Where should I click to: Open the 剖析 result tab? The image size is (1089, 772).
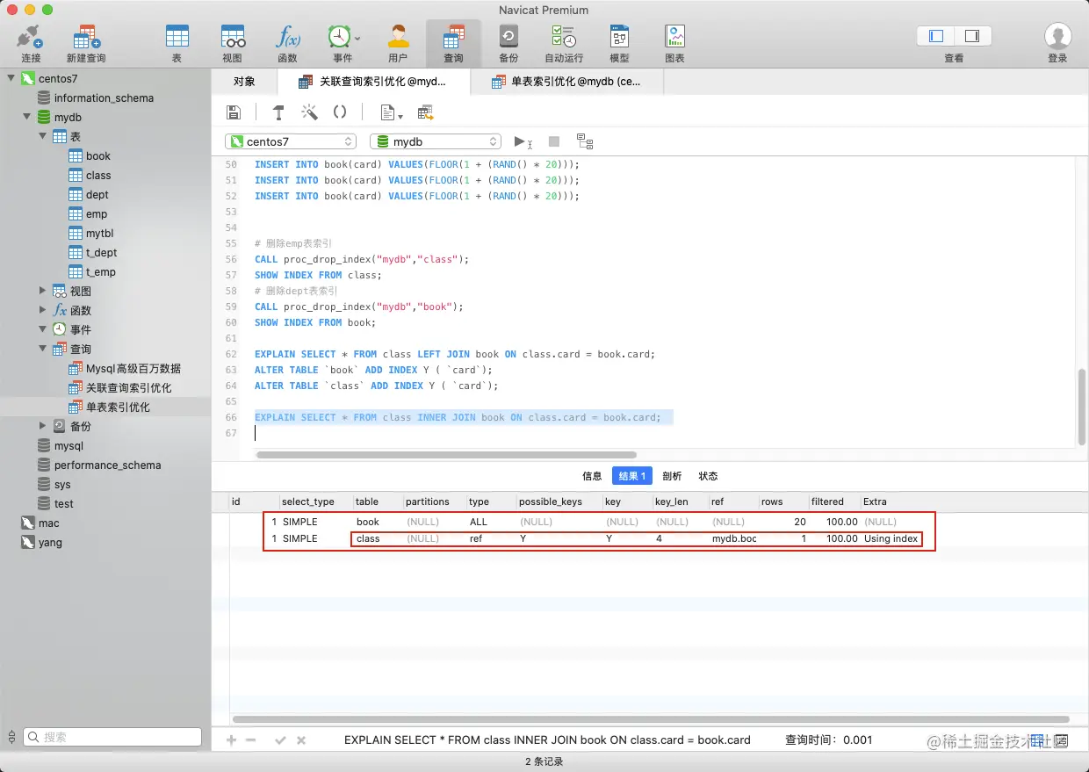pyautogui.click(x=672, y=476)
